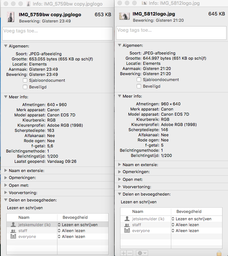
Task: Tick the Beveiligd checkbox in the left window
Action: [25, 87]
